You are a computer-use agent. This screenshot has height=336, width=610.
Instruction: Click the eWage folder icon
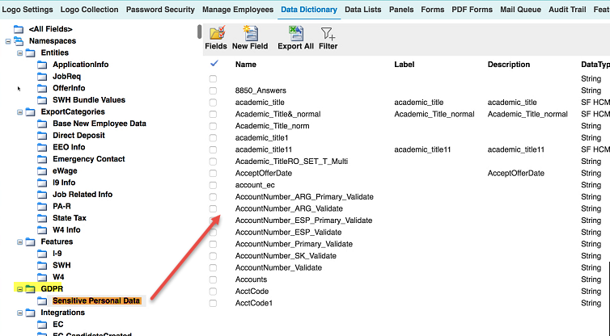click(42, 171)
